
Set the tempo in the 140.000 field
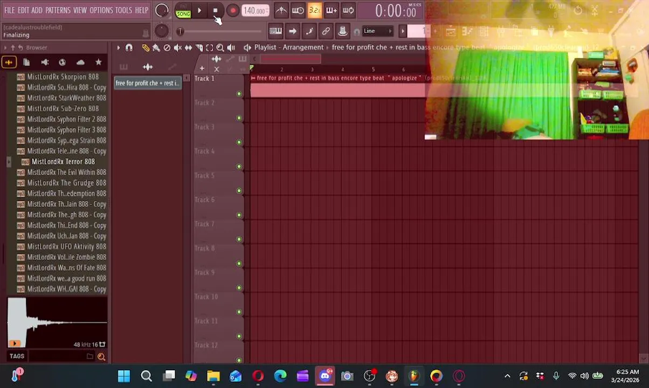[254, 10]
